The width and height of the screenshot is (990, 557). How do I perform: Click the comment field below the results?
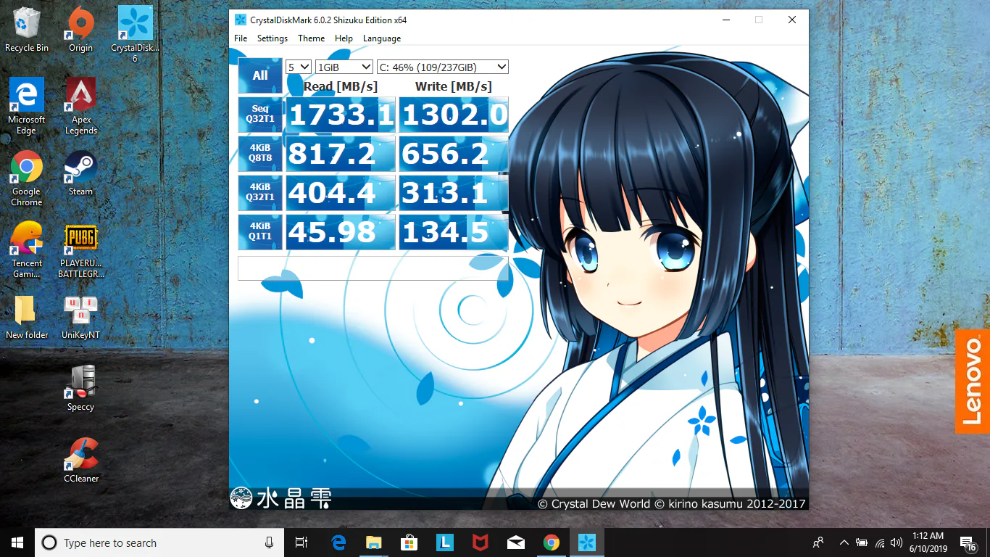click(x=373, y=268)
